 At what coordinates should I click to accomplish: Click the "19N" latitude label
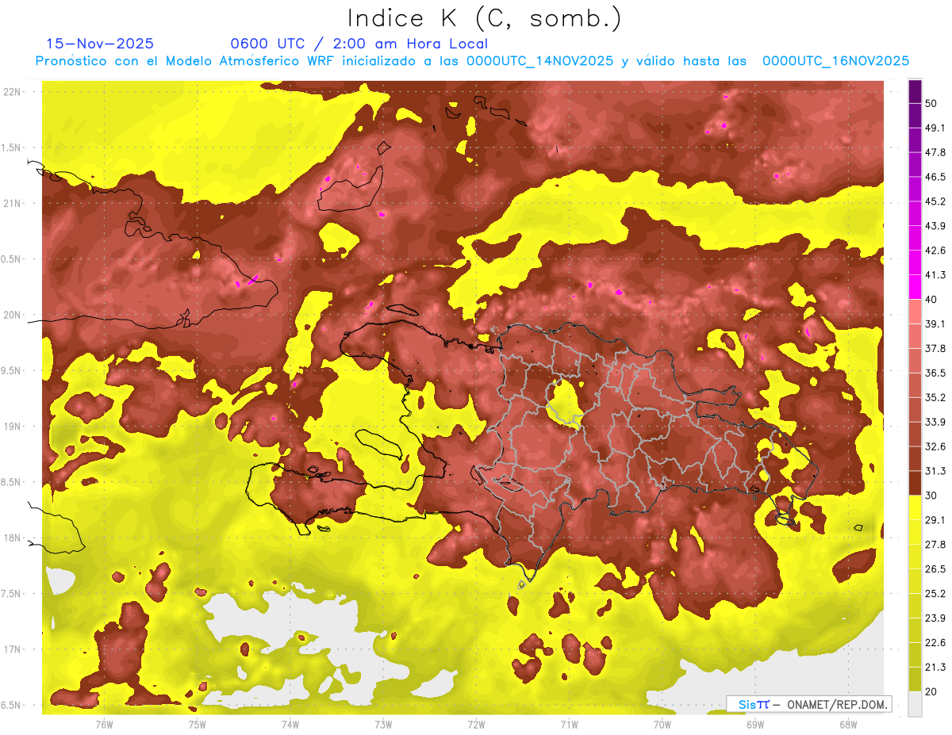click(x=12, y=426)
